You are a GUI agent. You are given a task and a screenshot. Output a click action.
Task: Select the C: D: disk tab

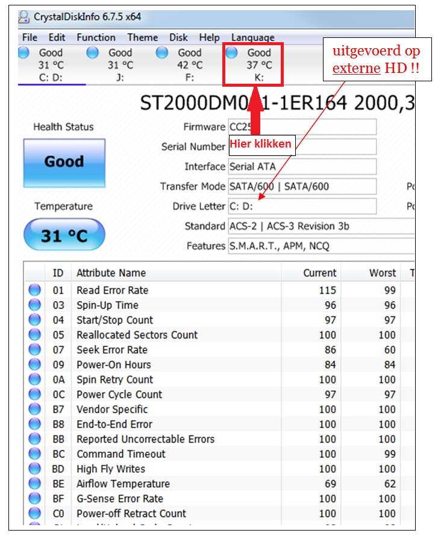(x=51, y=65)
